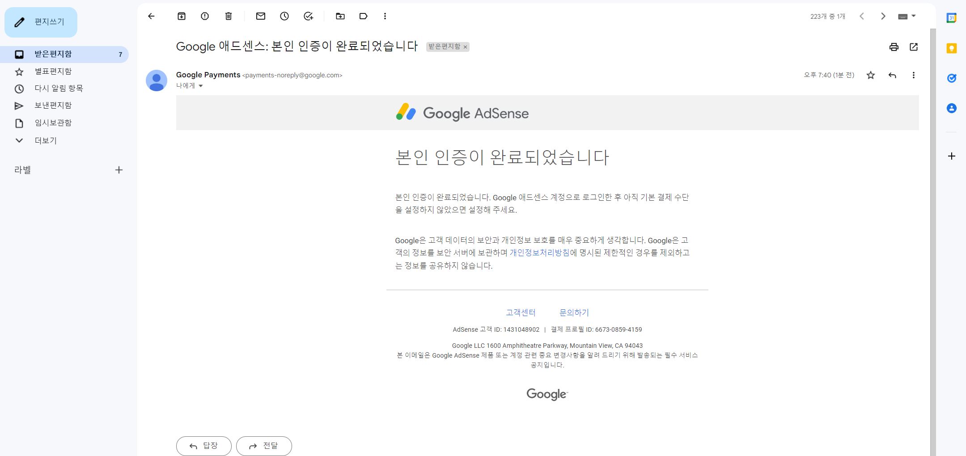Click the 223개 중 1개 counter
This screenshot has height=456, width=966.
tap(828, 17)
